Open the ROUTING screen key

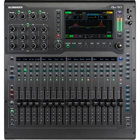(74, 46)
